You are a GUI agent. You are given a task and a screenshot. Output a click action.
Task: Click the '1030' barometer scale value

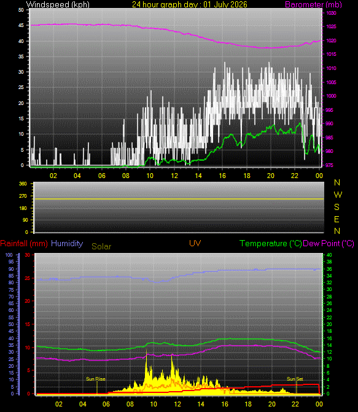[x=331, y=13]
